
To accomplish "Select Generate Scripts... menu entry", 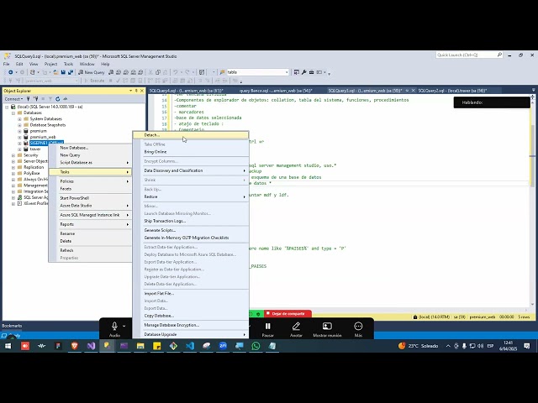I will coord(191,230).
